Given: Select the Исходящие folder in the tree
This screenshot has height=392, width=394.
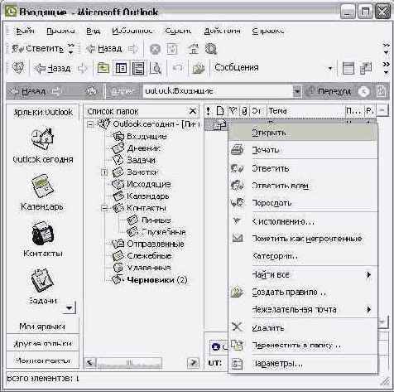Looking at the screenshot, I should (149, 184).
